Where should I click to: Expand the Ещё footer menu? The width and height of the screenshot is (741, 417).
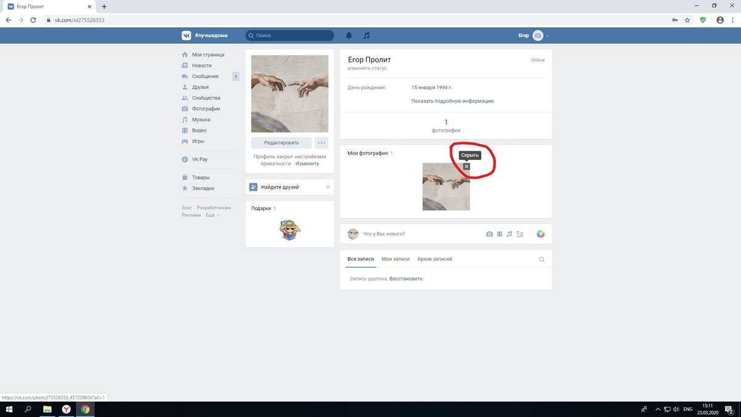212,215
